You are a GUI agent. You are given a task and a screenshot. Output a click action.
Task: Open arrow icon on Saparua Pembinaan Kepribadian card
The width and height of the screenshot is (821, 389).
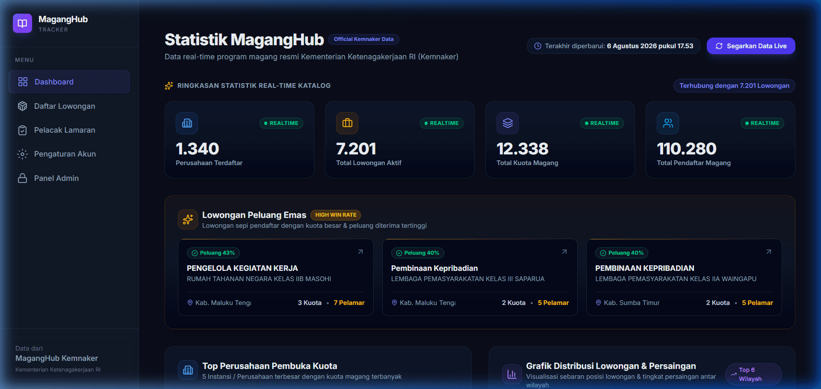564,252
